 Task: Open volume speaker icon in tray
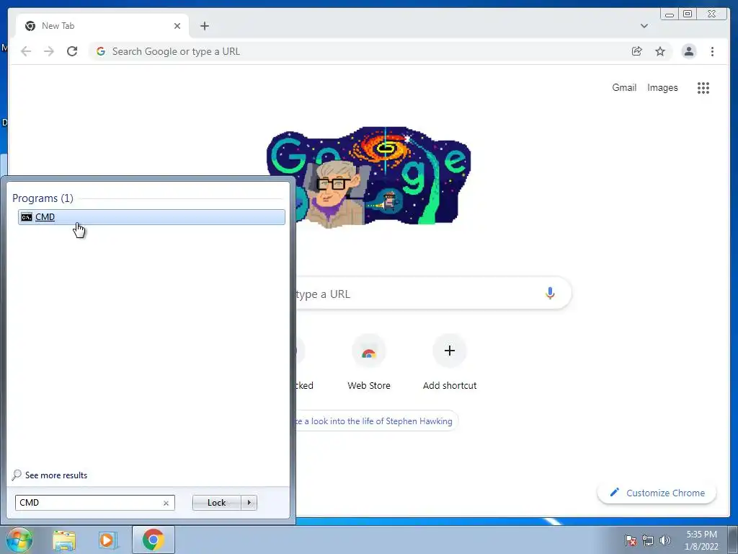tap(665, 540)
